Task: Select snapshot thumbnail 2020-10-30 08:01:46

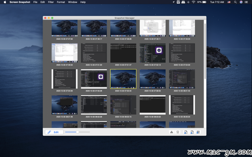Action: 64,105
